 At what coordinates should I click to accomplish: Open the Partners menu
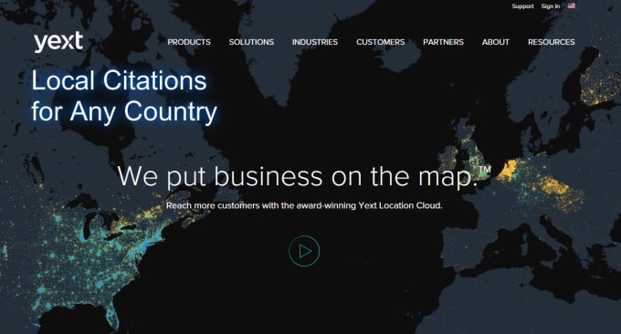[443, 42]
